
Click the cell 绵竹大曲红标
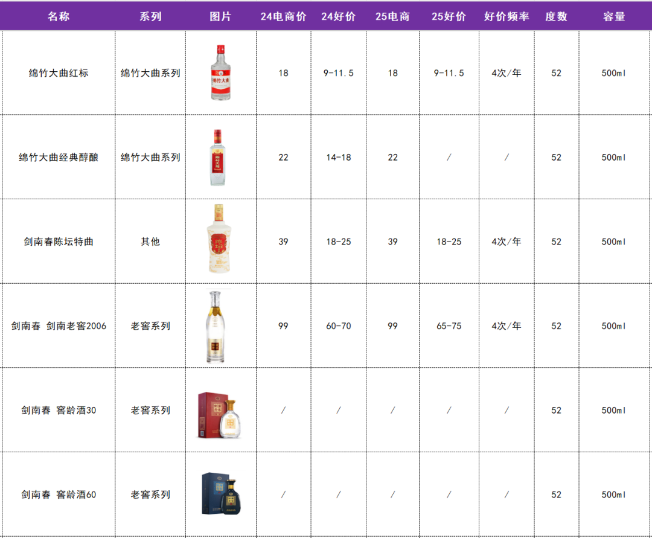tap(59, 73)
